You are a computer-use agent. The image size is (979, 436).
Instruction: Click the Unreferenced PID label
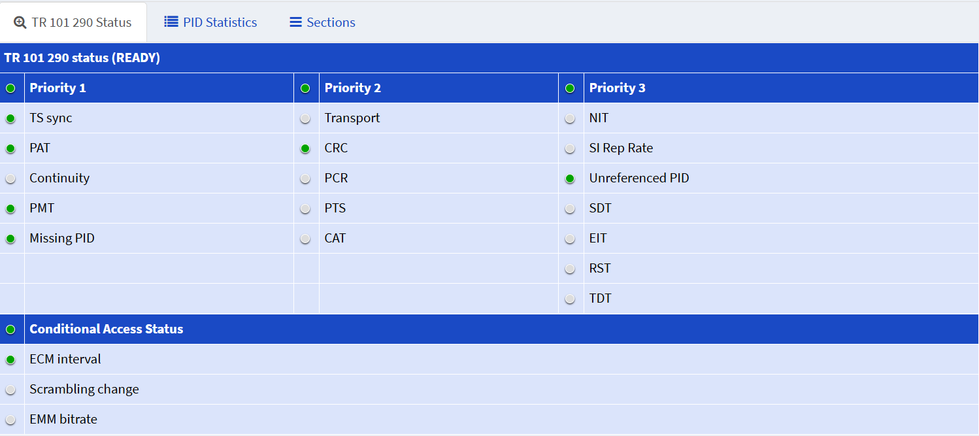tap(639, 178)
